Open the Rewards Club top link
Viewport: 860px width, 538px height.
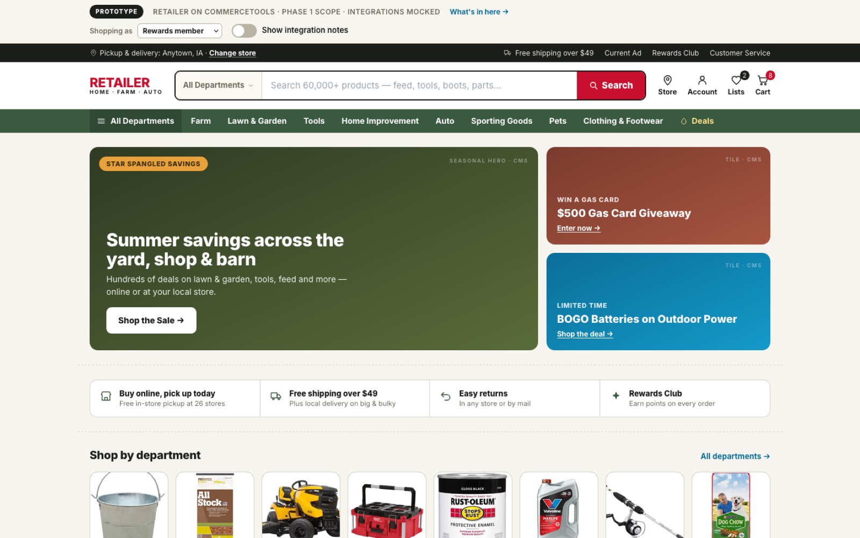pos(675,53)
